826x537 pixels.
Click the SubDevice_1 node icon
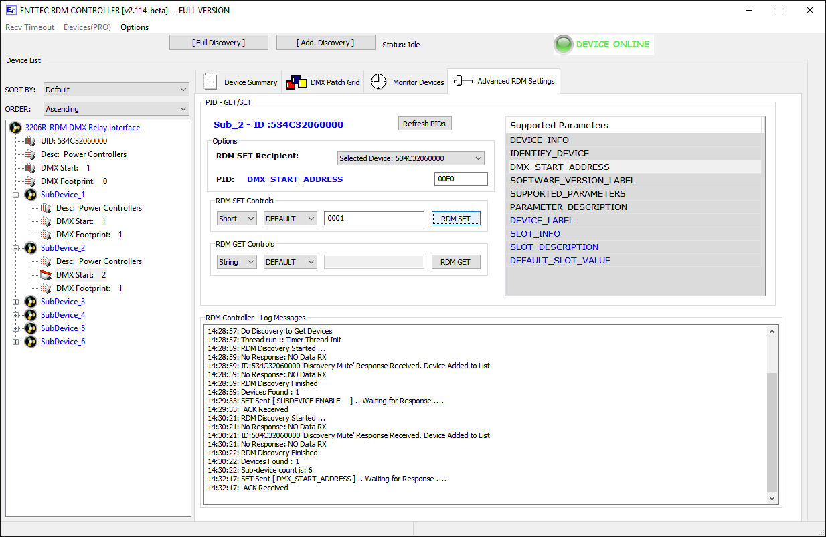pyautogui.click(x=31, y=195)
